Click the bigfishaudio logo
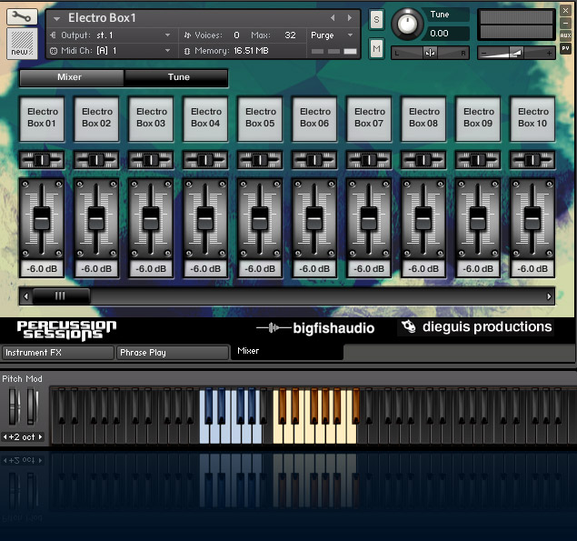Screen dimensions: 577x541 [315, 327]
